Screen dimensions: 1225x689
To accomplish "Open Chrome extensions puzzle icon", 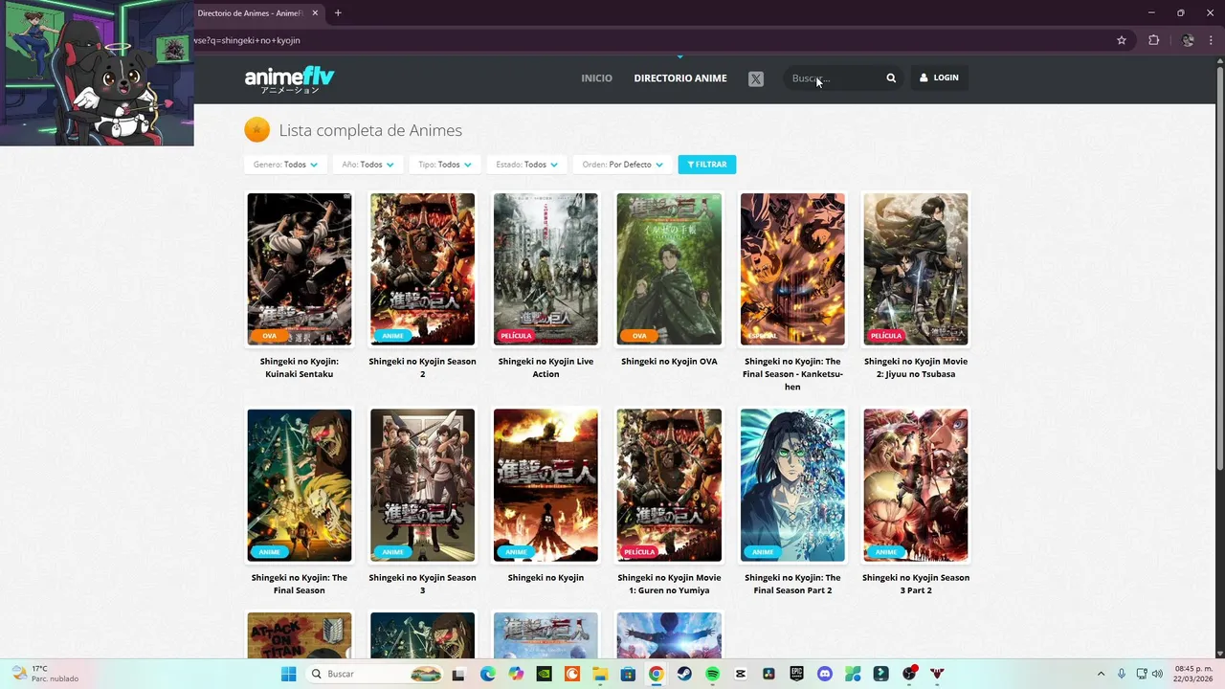I will point(1153,40).
